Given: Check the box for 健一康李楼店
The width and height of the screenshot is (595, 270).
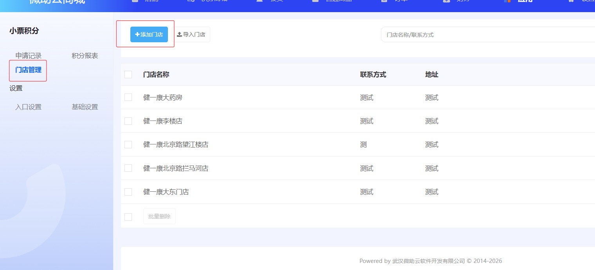Looking at the screenshot, I should [x=128, y=121].
